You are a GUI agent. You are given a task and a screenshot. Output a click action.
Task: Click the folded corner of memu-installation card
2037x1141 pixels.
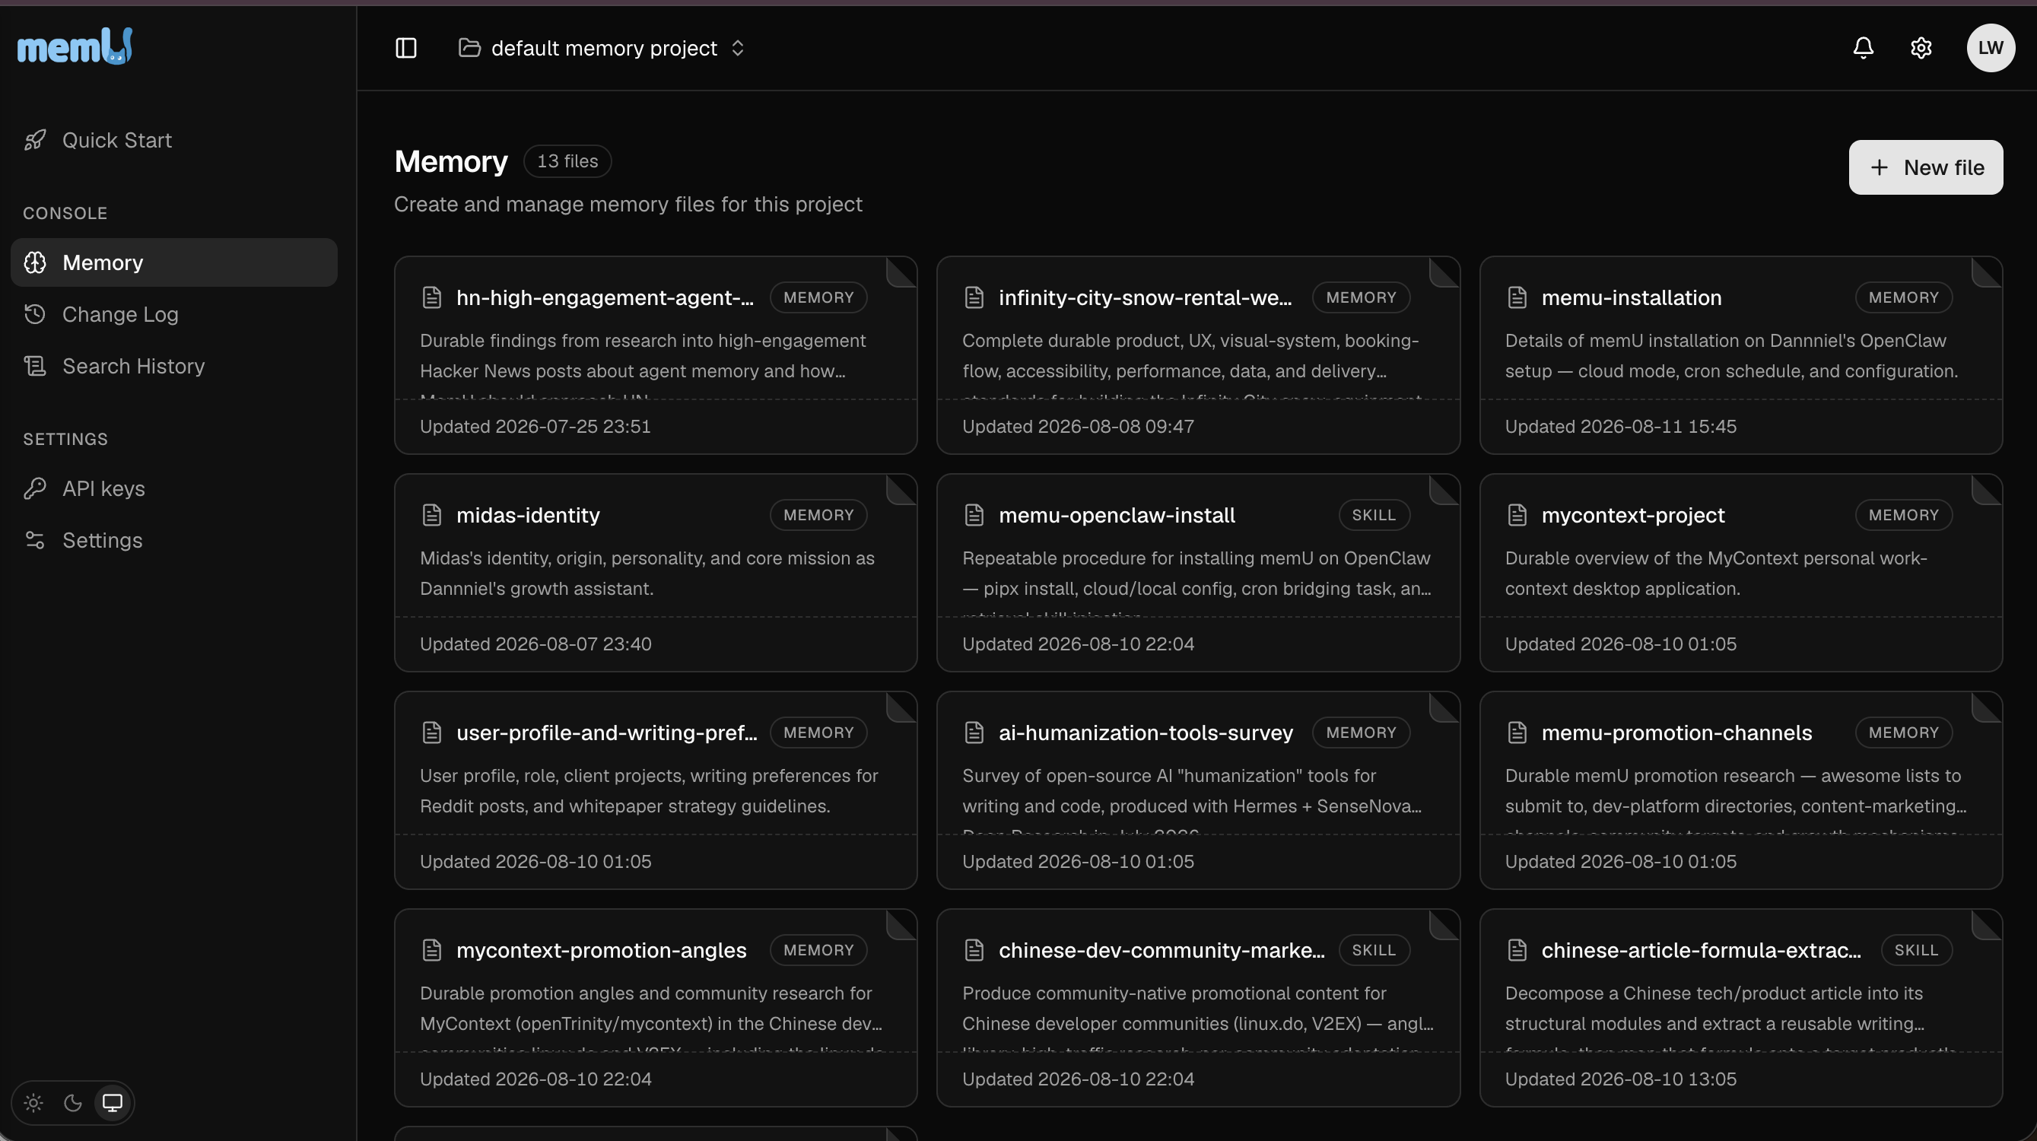click(1986, 272)
